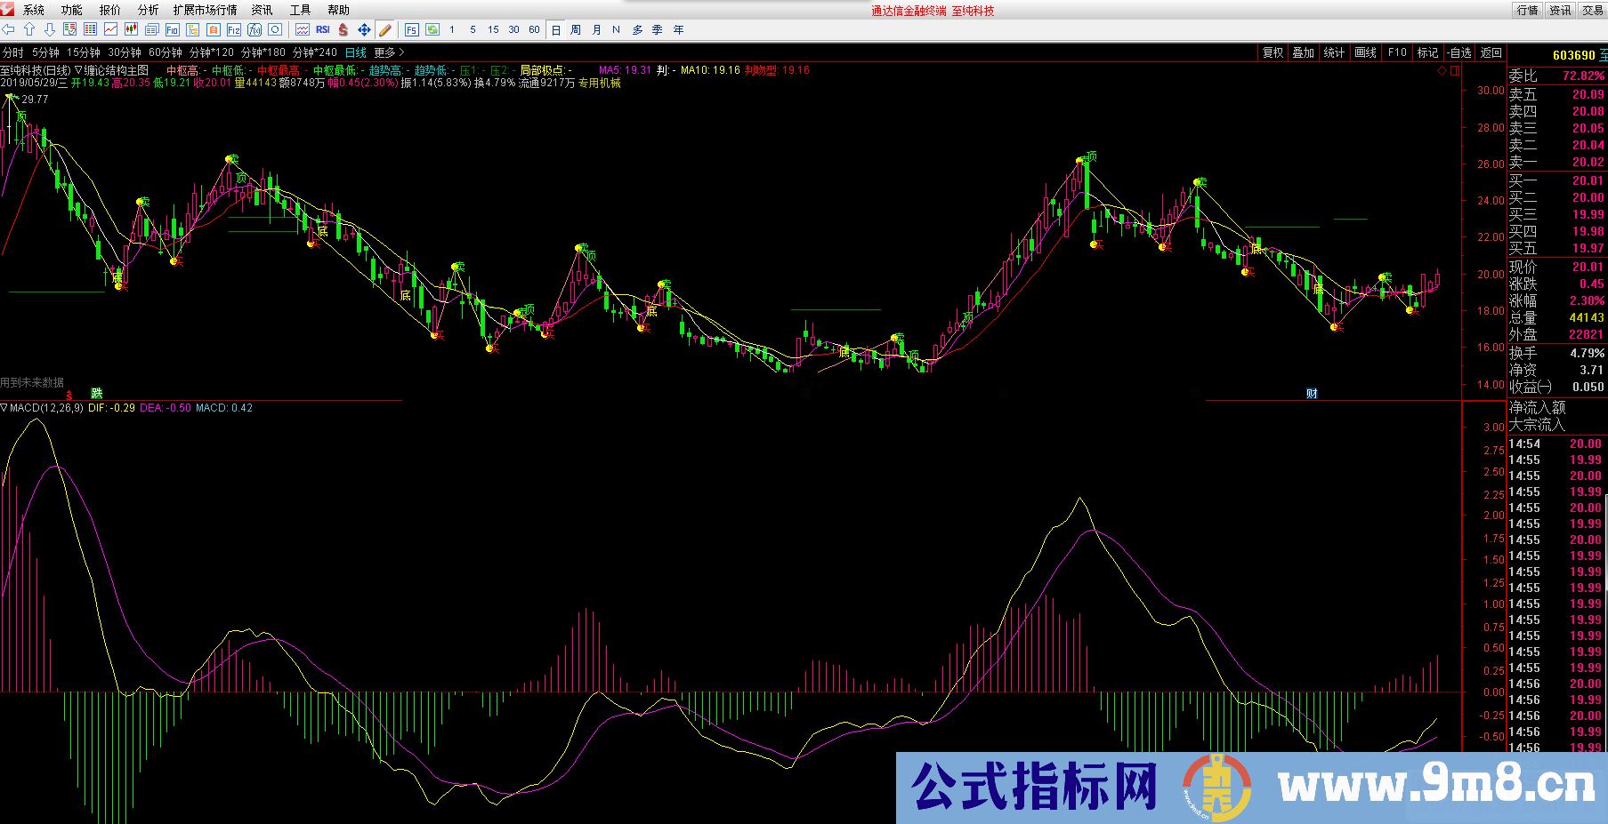Select the pencil drawing tool icon
1608x824 pixels.
[385, 28]
